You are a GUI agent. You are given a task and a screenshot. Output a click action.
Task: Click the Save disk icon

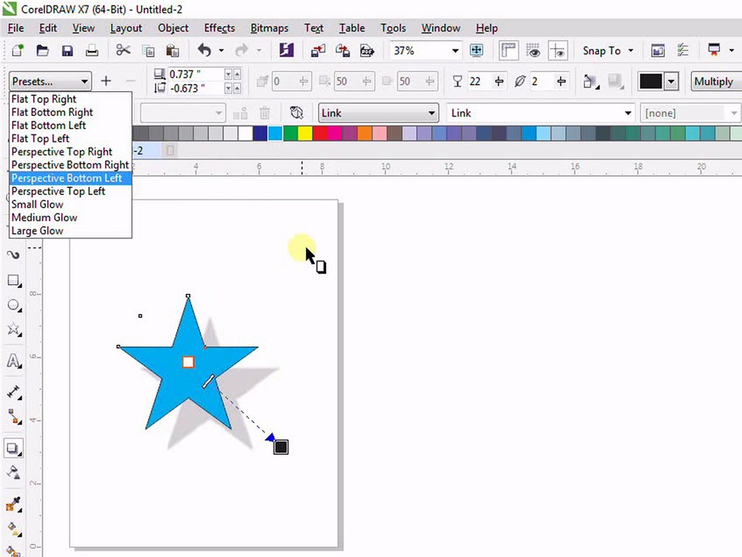pos(67,50)
